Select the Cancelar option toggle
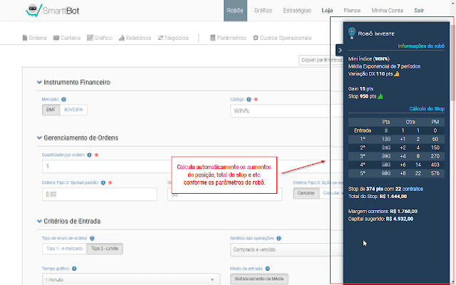The image size is (456, 285). click(x=306, y=193)
